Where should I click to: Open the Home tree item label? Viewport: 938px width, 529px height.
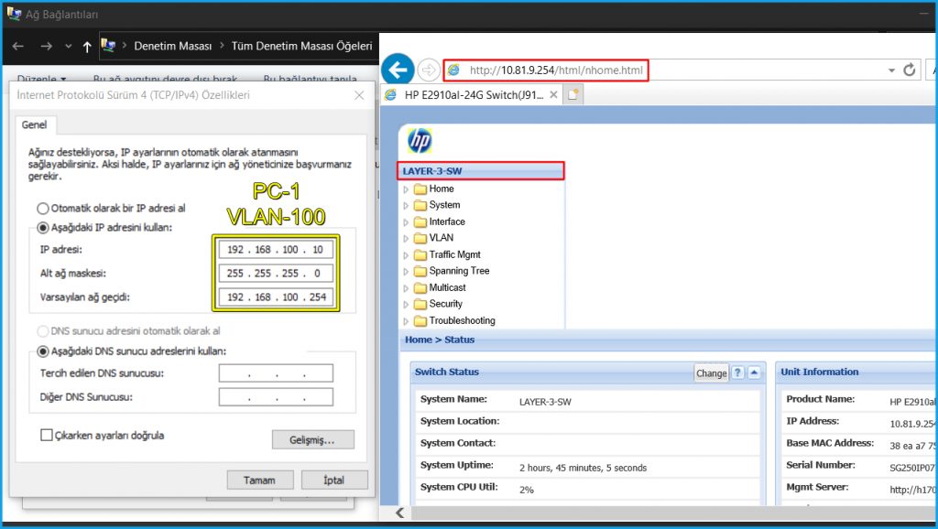pyautogui.click(x=442, y=189)
